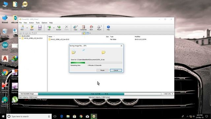Open the PowerISO desktop shortcut
The height and width of the screenshot is (119, 211).
[25, 6]
